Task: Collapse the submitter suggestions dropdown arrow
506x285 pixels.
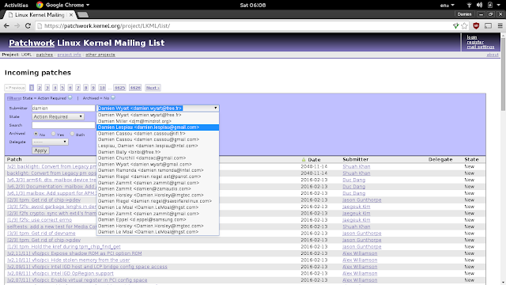Action: click(x=216, y=108)
